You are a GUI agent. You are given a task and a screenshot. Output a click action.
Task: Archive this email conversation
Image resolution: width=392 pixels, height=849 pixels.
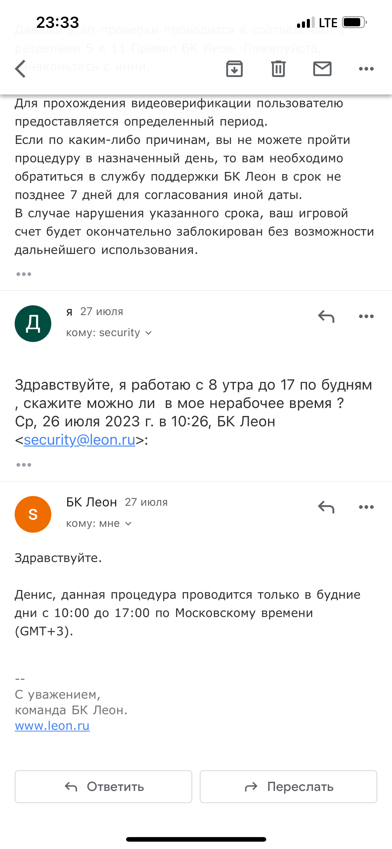pos(234,69)
